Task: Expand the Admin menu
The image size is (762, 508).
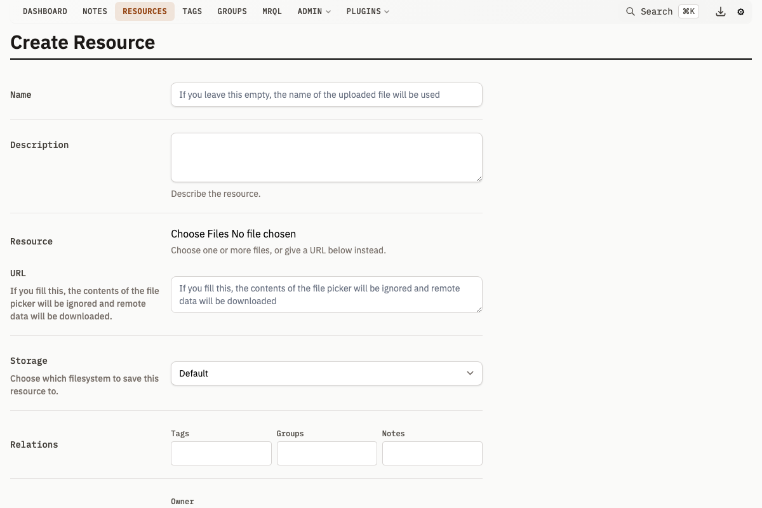Action: tap(314, 11)
